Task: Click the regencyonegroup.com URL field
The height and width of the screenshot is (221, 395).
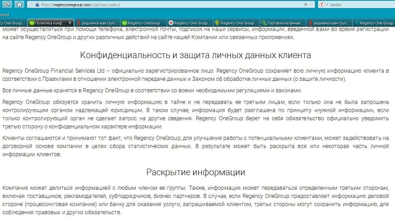Action: [x=170, y=5]
